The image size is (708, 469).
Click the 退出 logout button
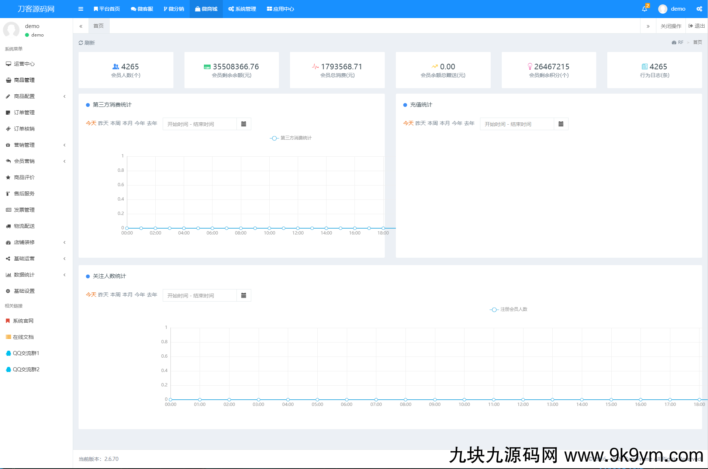point(697,26)
